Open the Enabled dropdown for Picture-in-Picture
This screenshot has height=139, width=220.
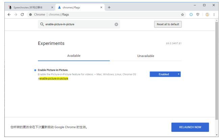coord(165,74)
